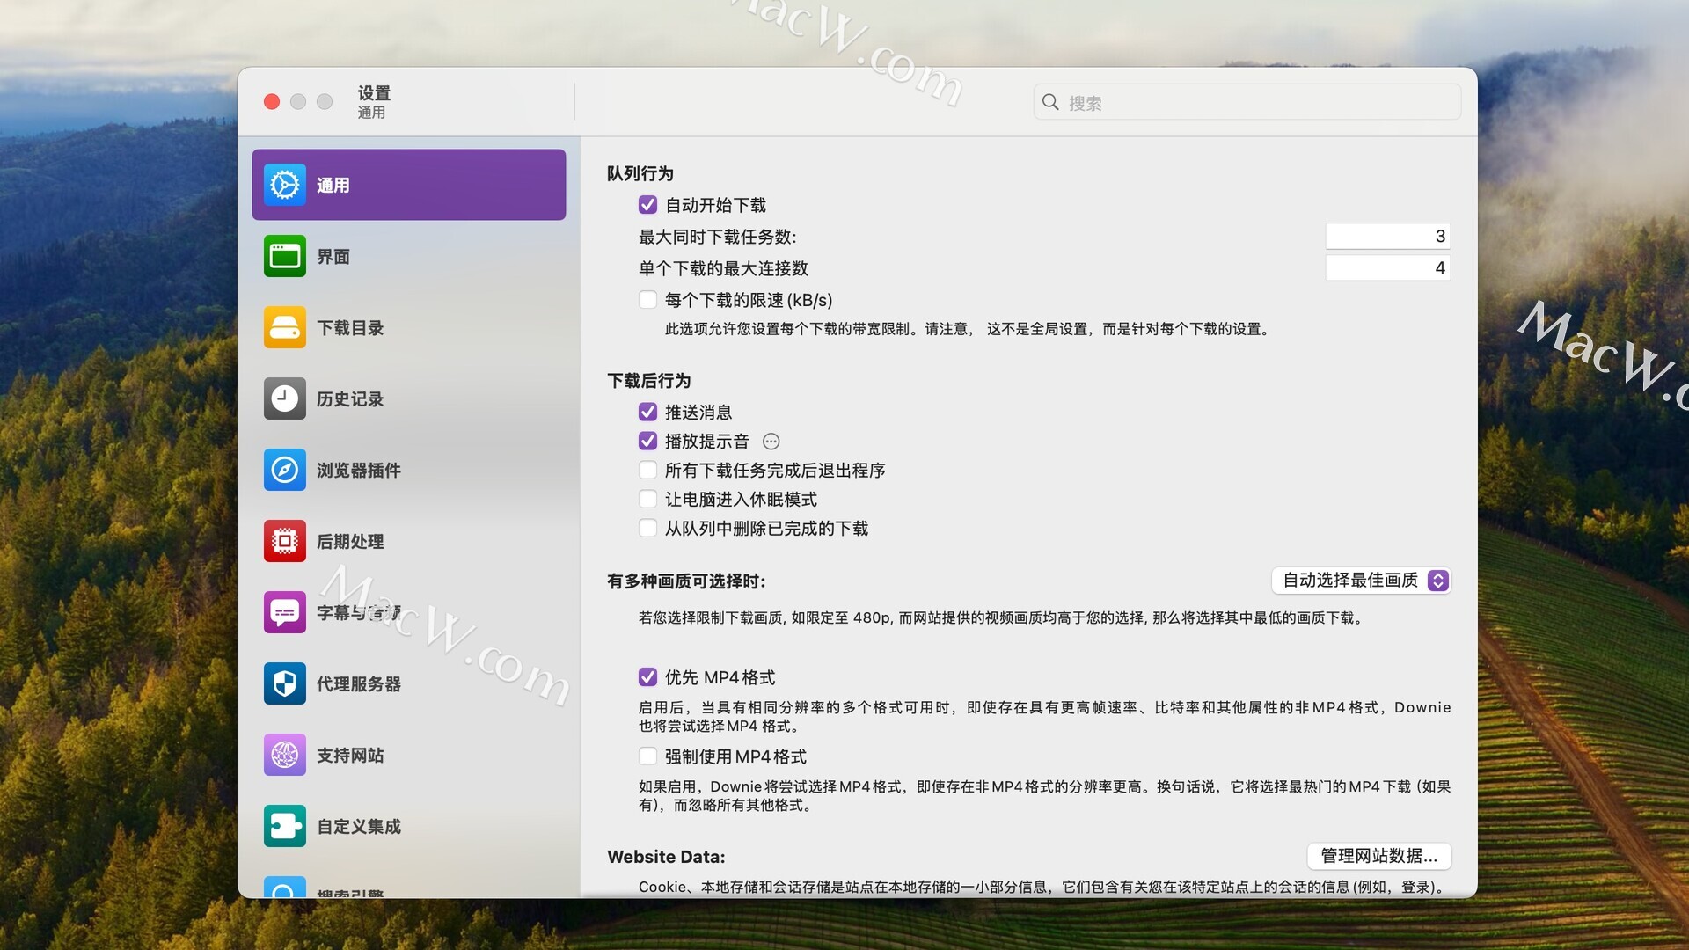
Task: Click the 有多种画质可选择时 label
Action: coord(686,581)
